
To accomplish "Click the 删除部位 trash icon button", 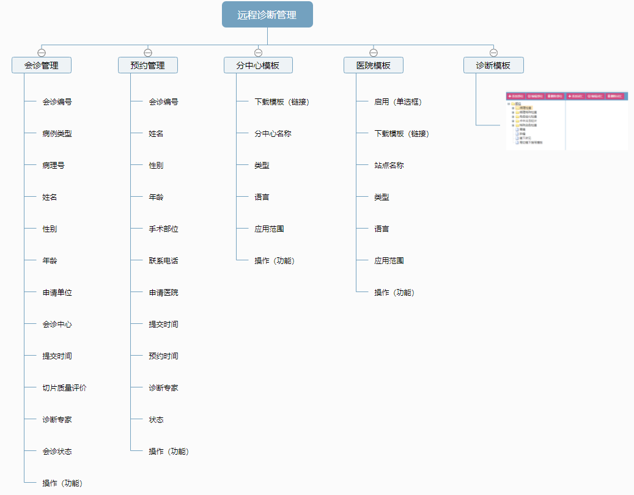I will point(553,96).
